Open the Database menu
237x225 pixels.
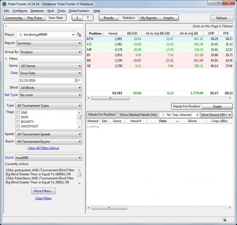37,11
